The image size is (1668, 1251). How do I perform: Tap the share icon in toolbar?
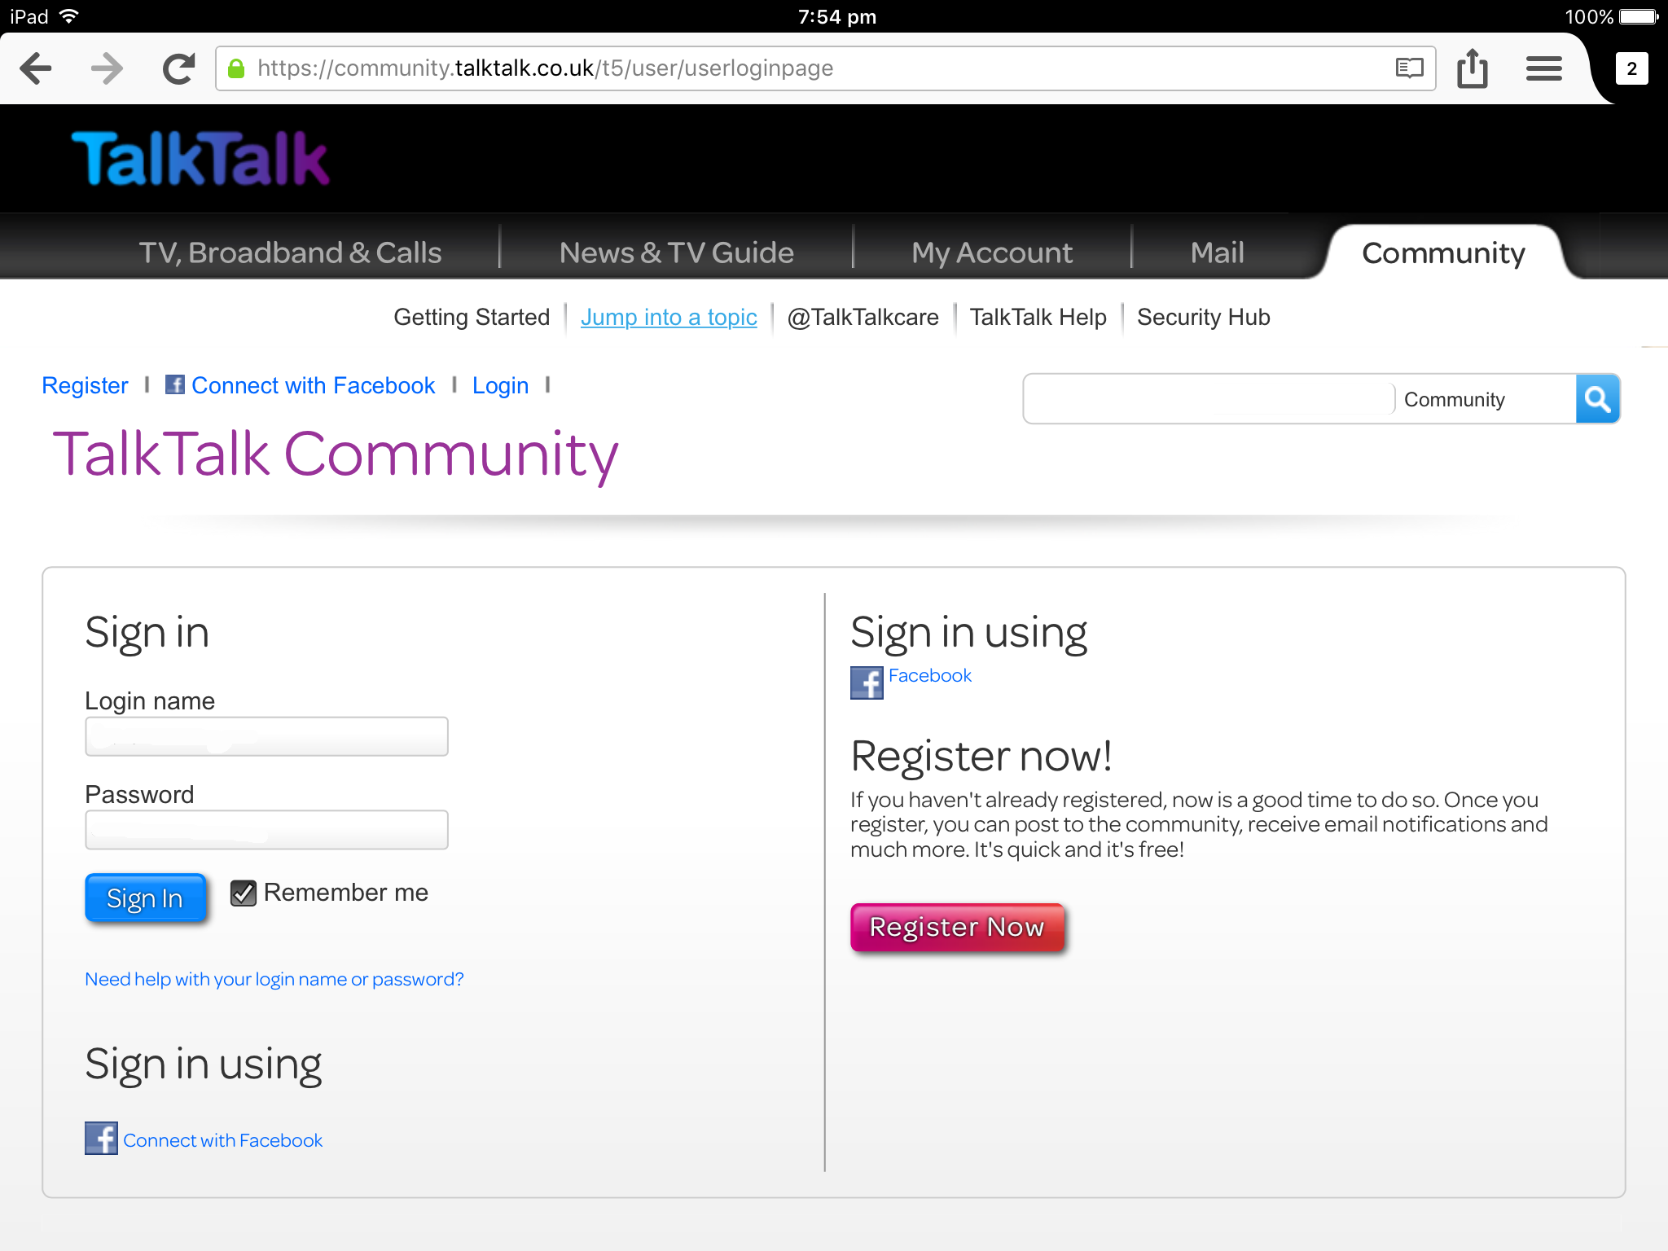[x=1472, y=68]
